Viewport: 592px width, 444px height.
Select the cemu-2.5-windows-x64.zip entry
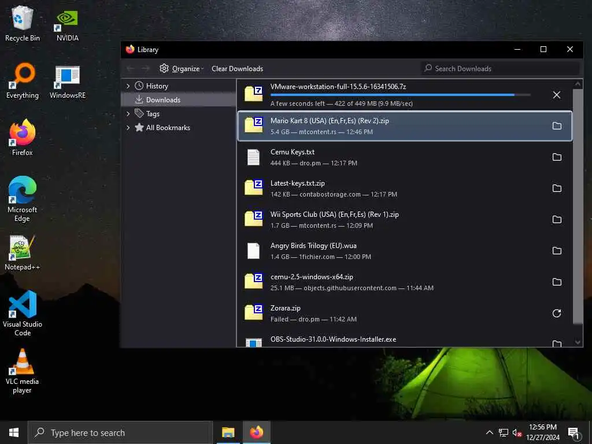coord(405,282)
